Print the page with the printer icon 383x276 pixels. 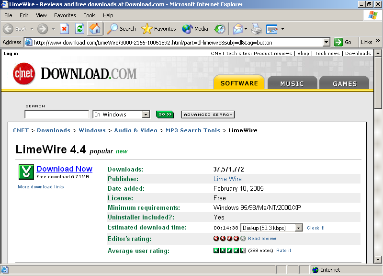(257, 29)
